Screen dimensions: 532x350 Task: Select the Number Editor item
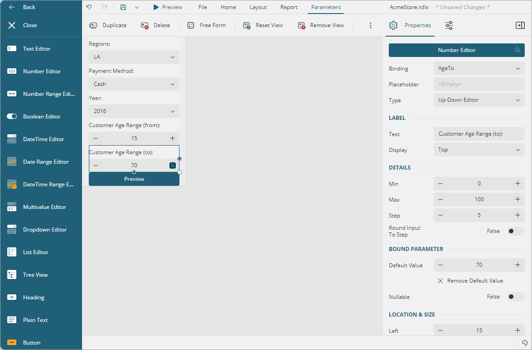pyautogui.click(x=41, y=71)
